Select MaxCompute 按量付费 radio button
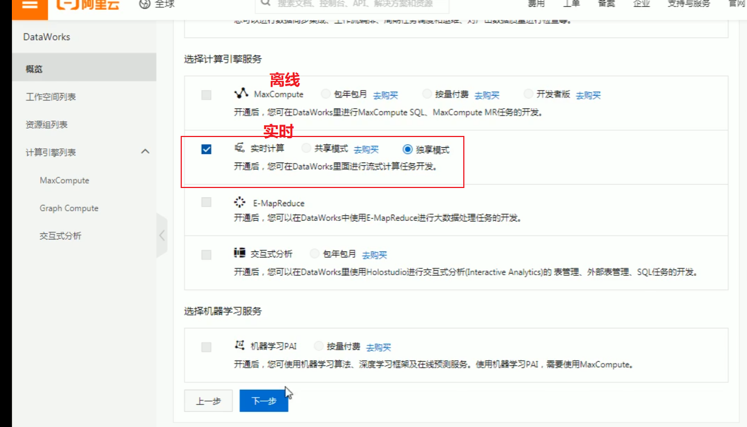747x427 pixels. point(427,94)
